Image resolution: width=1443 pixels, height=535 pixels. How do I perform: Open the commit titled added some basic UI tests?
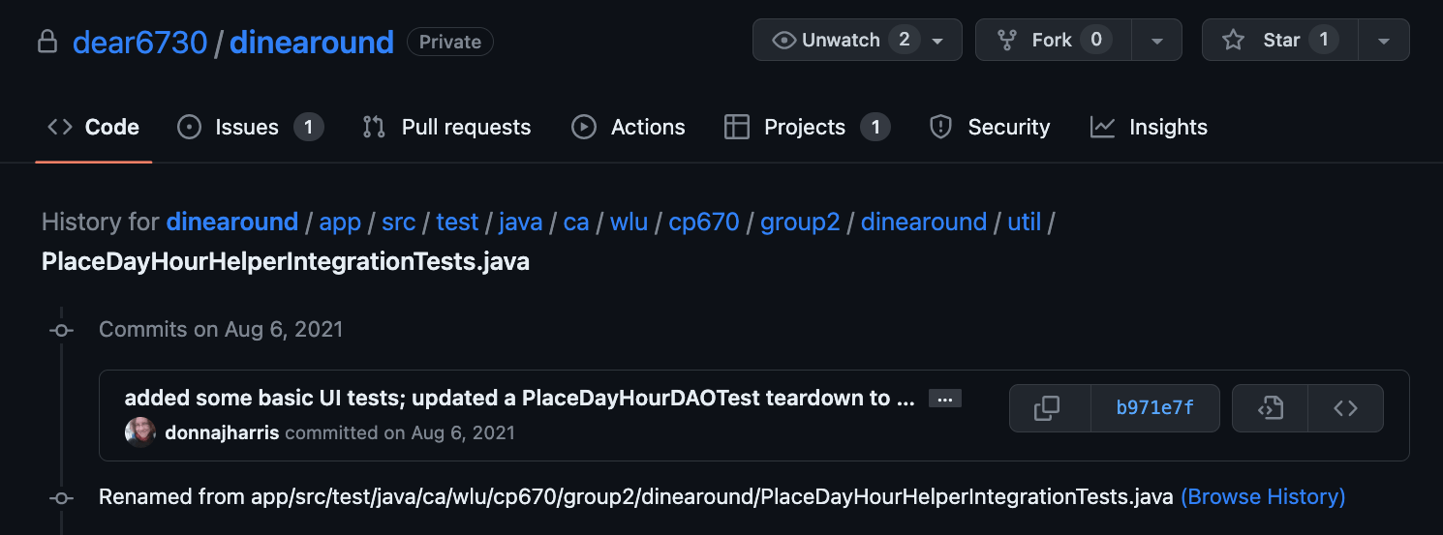tap(520, 398)
